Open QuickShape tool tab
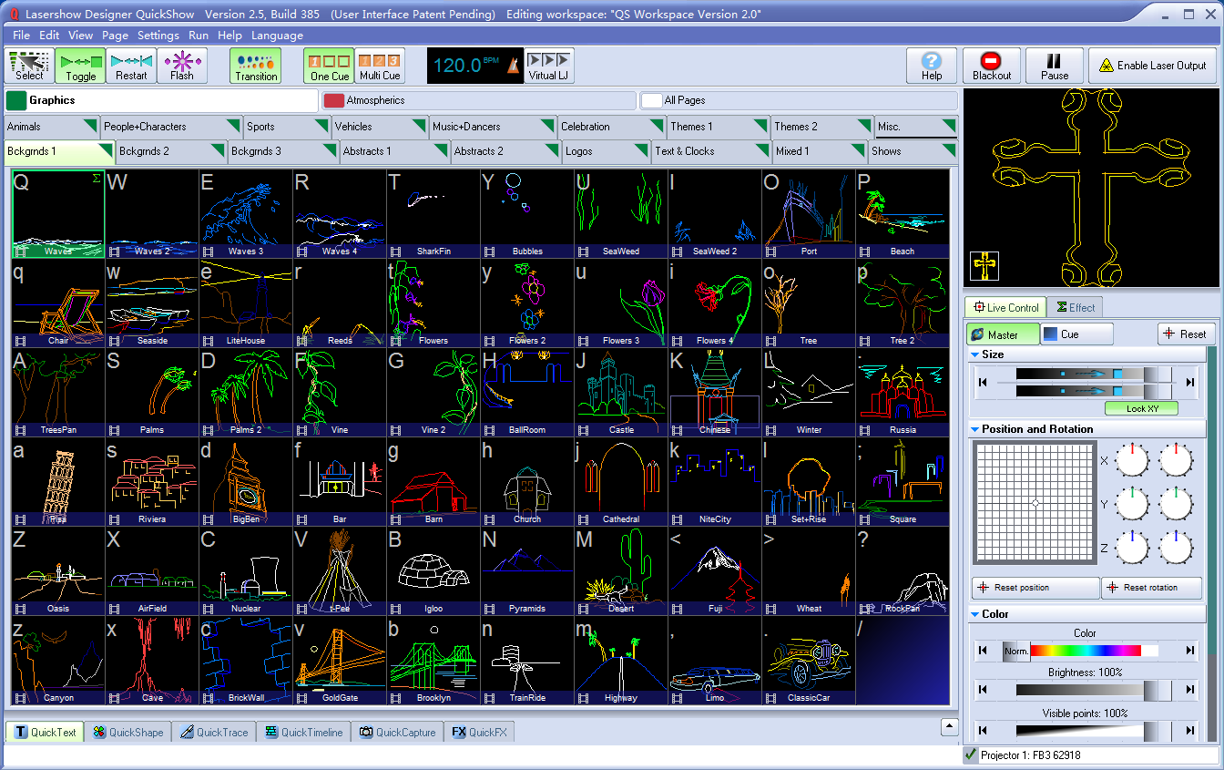The height and width of the screenshot is (770, 1224). point(127,732)
